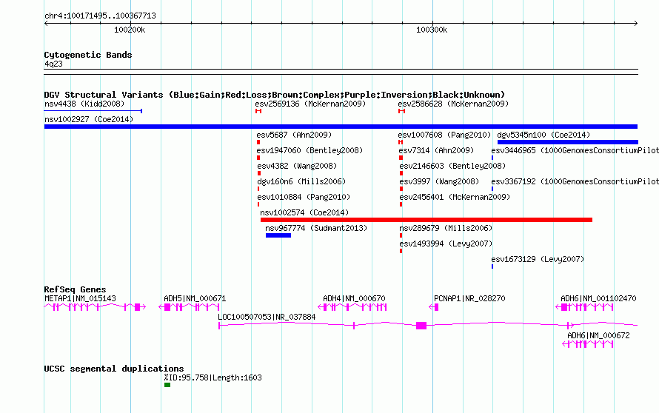Image resolution: width=659 pixels, height=413 pixels.
Task: Click the LOC100507053|NR_037884 gene label
Action: (x=267, y=318)
